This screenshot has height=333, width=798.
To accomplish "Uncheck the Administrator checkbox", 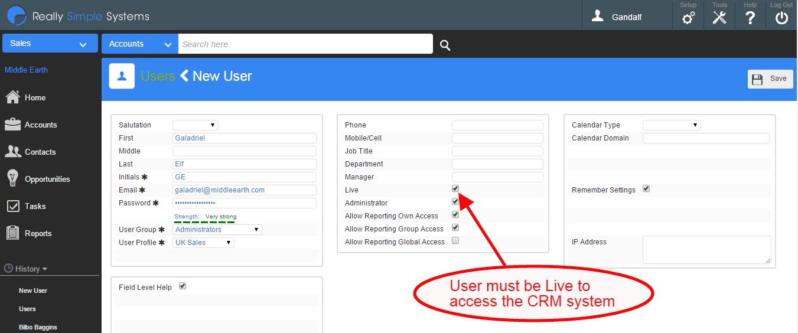I will (455, 202).
